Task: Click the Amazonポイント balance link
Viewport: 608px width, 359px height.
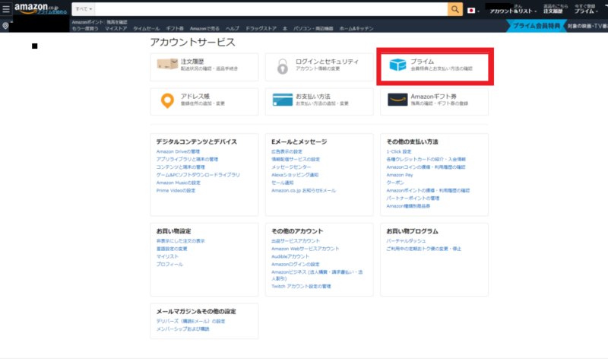Action: click(x=100, y=22)
